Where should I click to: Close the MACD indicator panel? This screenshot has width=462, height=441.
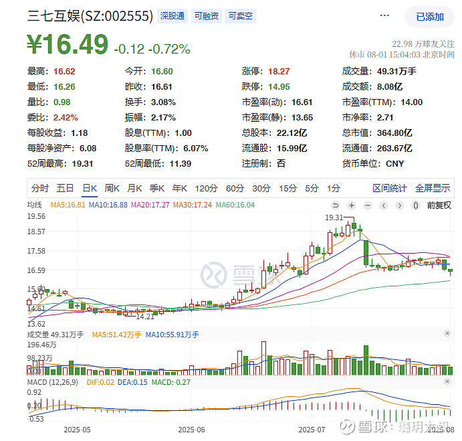(x=447, y=381)
